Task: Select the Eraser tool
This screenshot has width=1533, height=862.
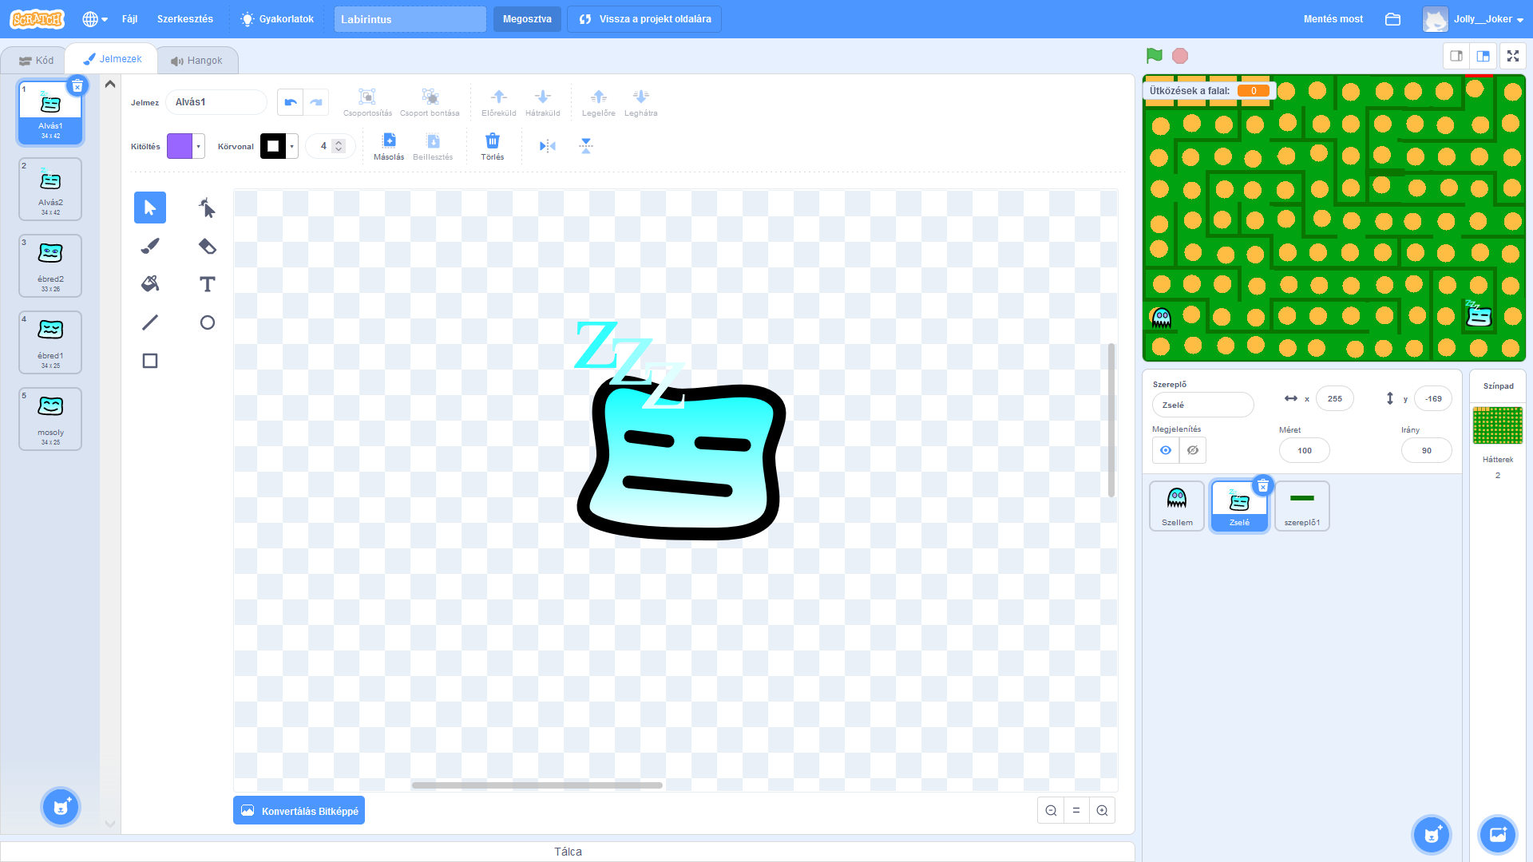Action: click(207, 246)
